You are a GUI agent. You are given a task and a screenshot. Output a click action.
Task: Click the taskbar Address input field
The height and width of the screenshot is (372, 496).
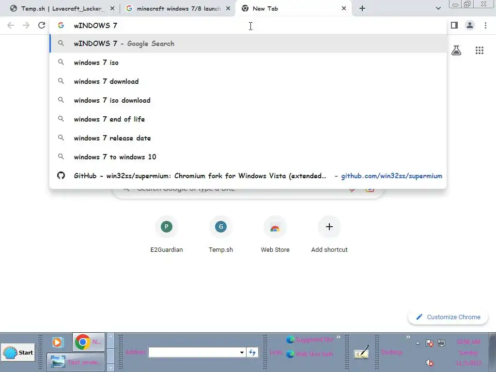(x=193, y=352)
